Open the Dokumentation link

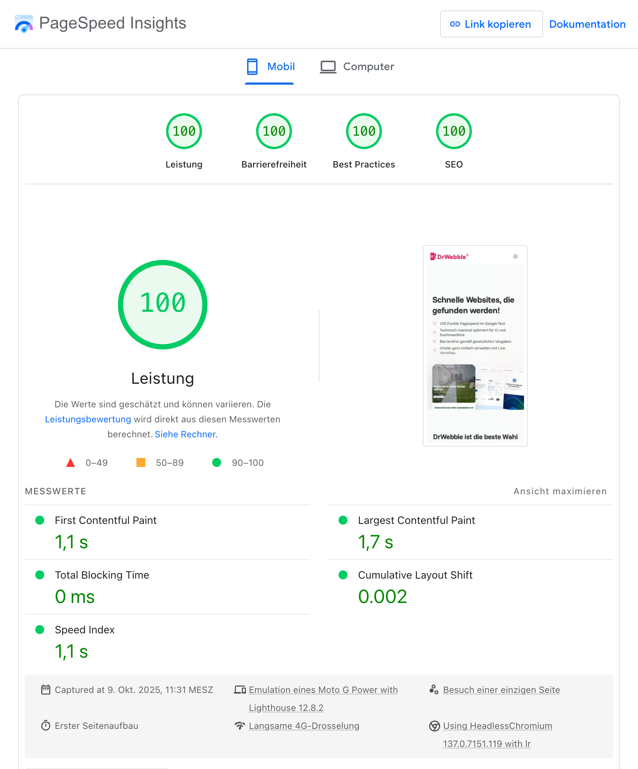(587, 24)
